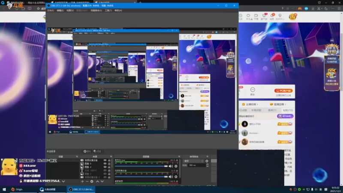Open the 视图(V) menu in OBS
Viewport: 343px width, 193px height.
(70, 10)
